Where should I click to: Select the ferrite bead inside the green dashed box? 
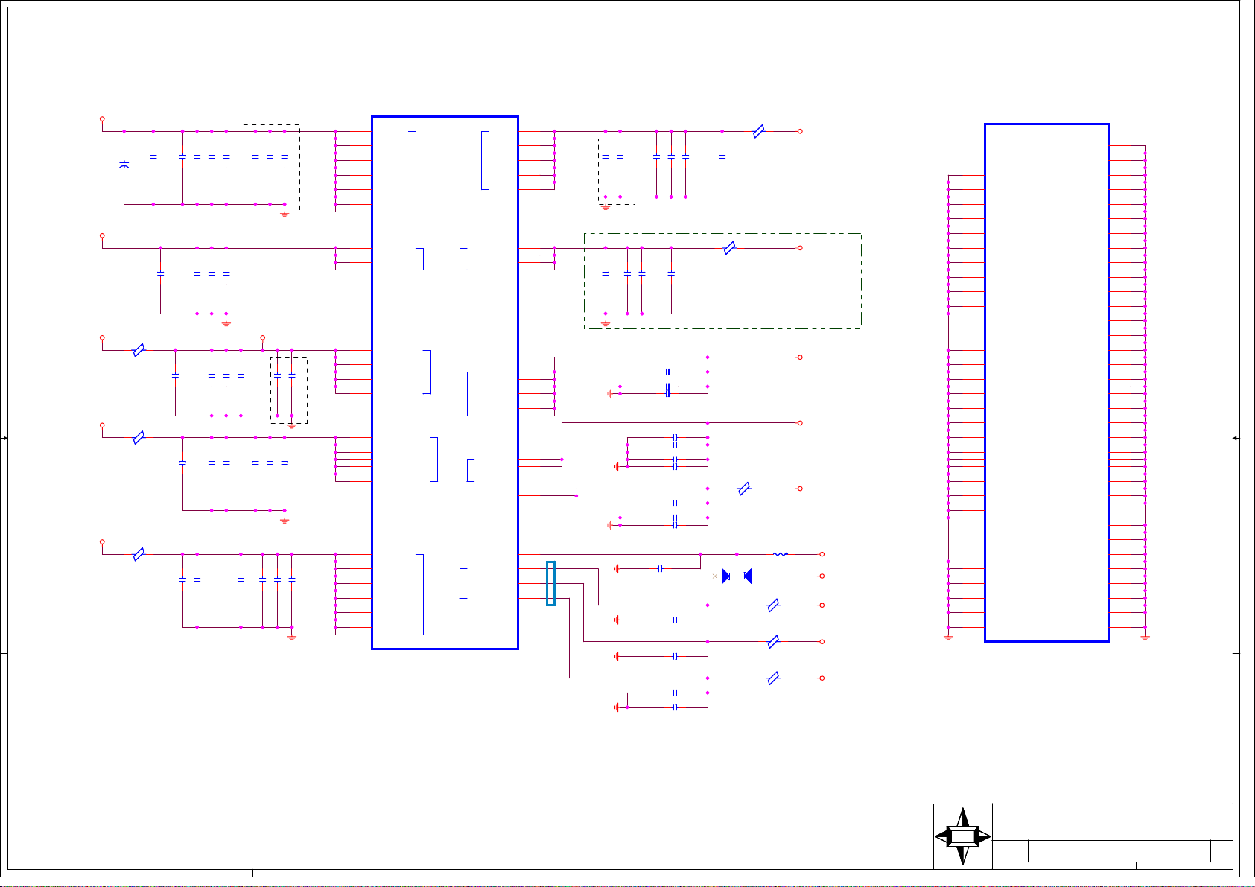tap(730, 248)
